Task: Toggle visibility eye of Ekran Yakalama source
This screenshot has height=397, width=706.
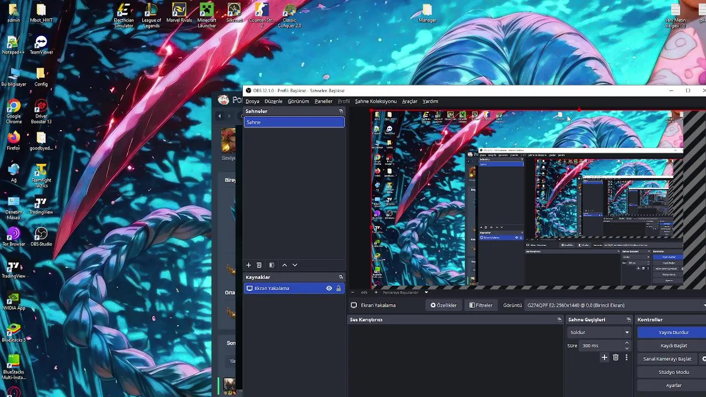Action: click(329, 288)
